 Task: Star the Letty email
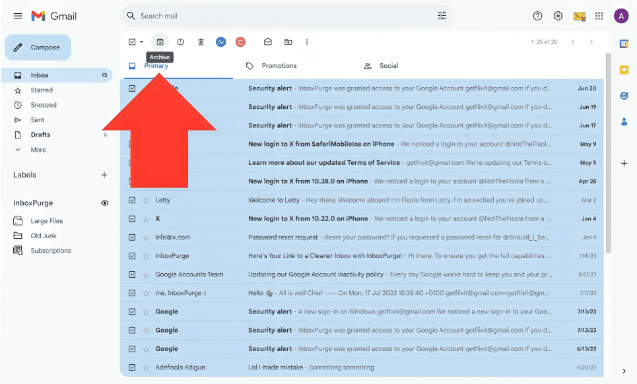click(x=146, y=200)
